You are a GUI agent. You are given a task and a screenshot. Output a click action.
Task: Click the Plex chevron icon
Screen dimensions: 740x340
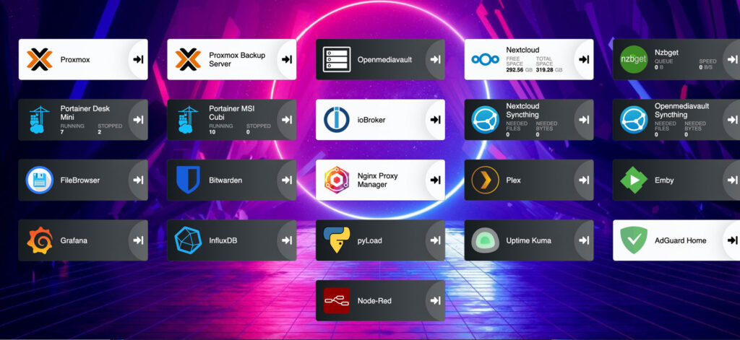(485, 180)
